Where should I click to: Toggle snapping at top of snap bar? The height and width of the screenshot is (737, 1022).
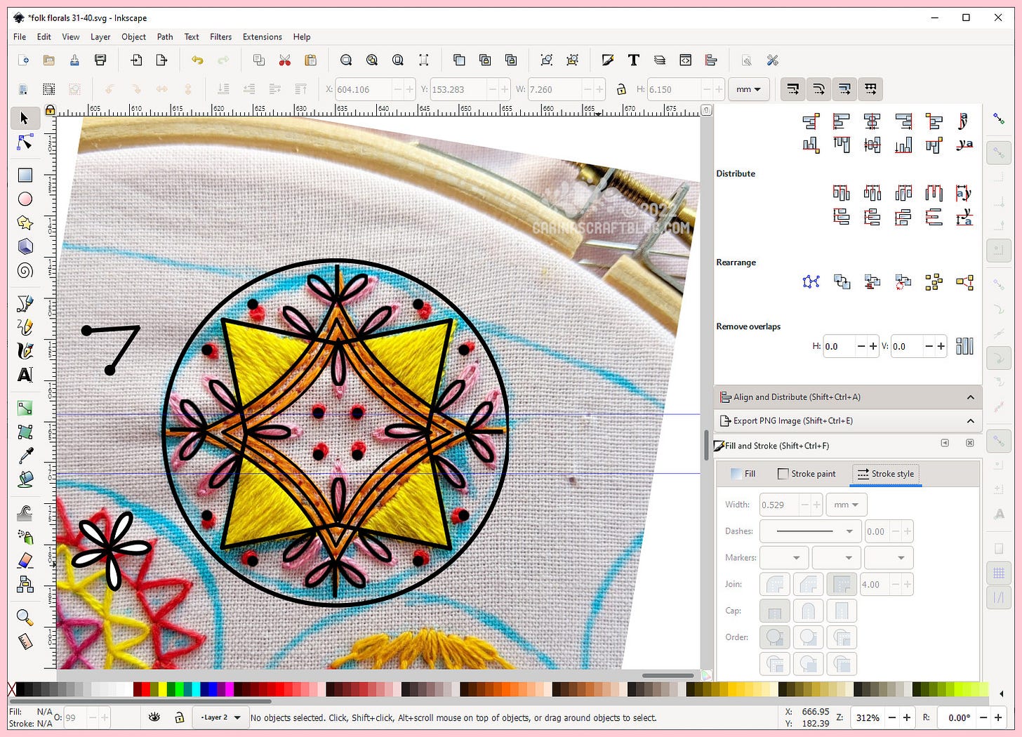[x=999, y=119]
